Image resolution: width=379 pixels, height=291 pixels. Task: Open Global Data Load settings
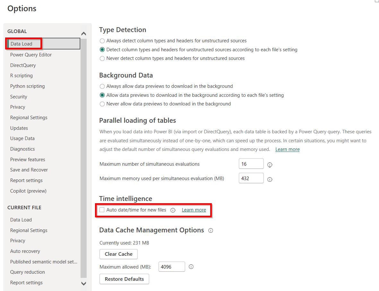pyautogui.click(x=44, y=44)
